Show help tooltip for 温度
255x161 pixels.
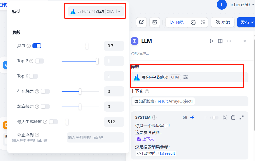click(x=29, y=46)
